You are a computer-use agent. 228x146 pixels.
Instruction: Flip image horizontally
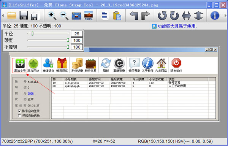click(186, 16)
